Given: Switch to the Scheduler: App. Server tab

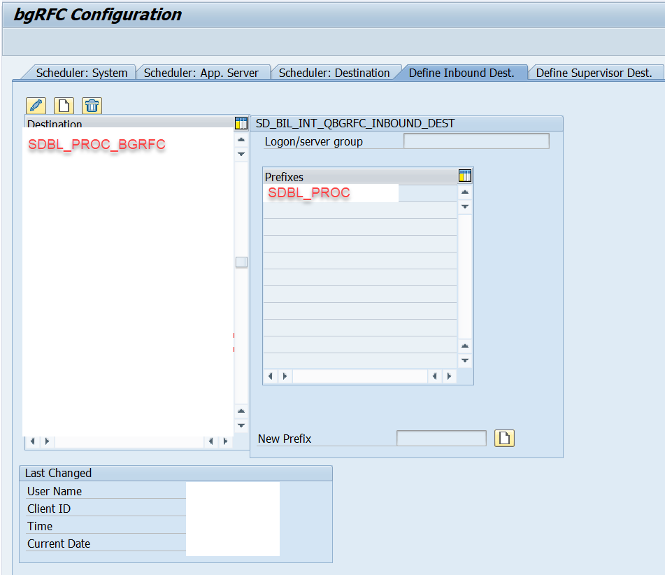Looking at the screenshot, I should tap(203, 72).
